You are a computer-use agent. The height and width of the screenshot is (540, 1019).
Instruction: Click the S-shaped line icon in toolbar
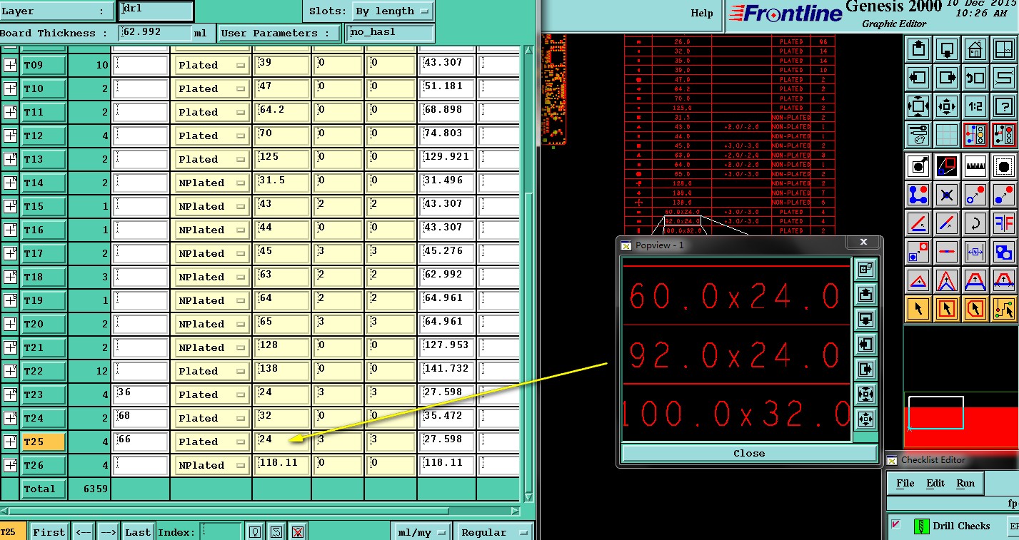pyautogui.click(x=1004, y=78)
